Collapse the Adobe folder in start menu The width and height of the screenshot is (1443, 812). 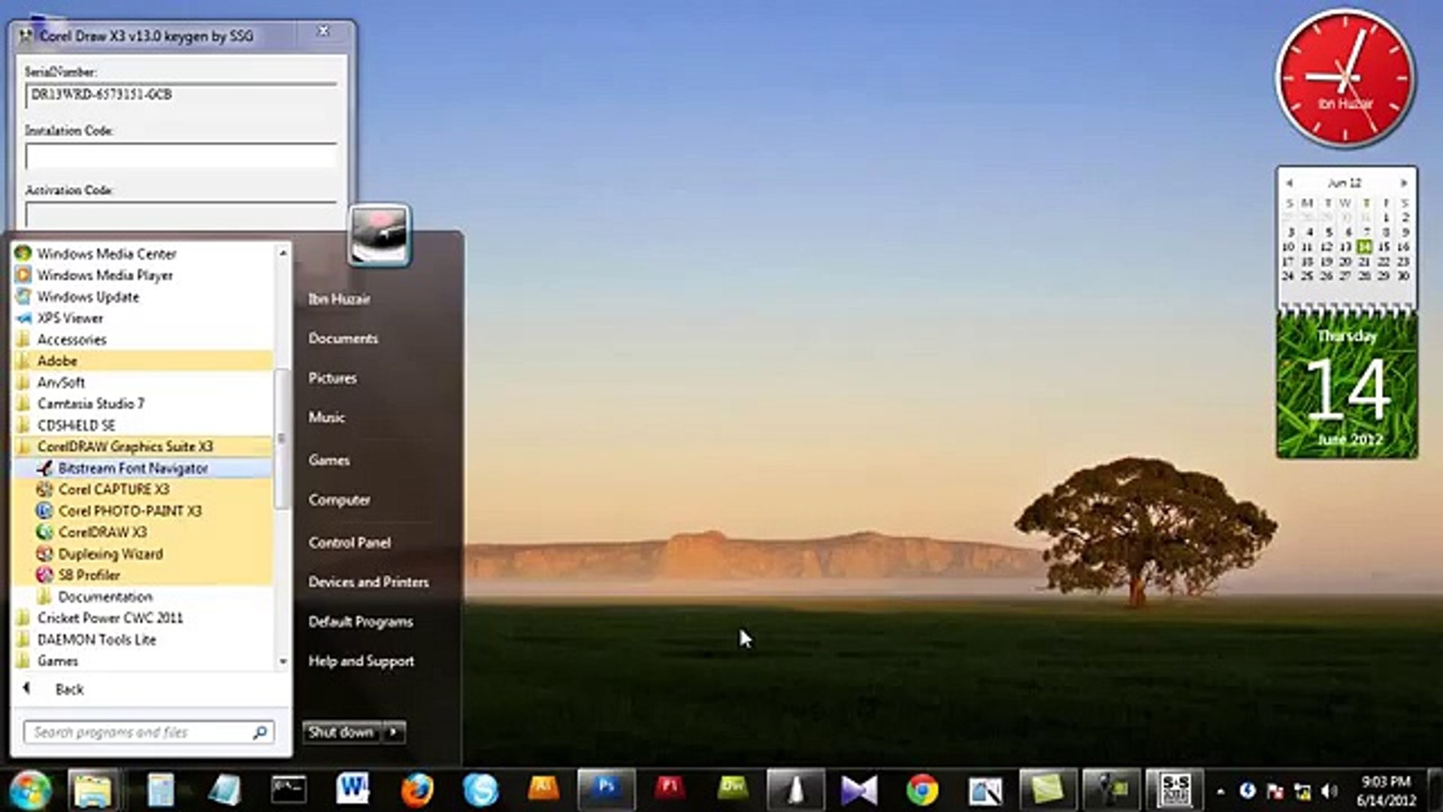(x=57, y=361)
